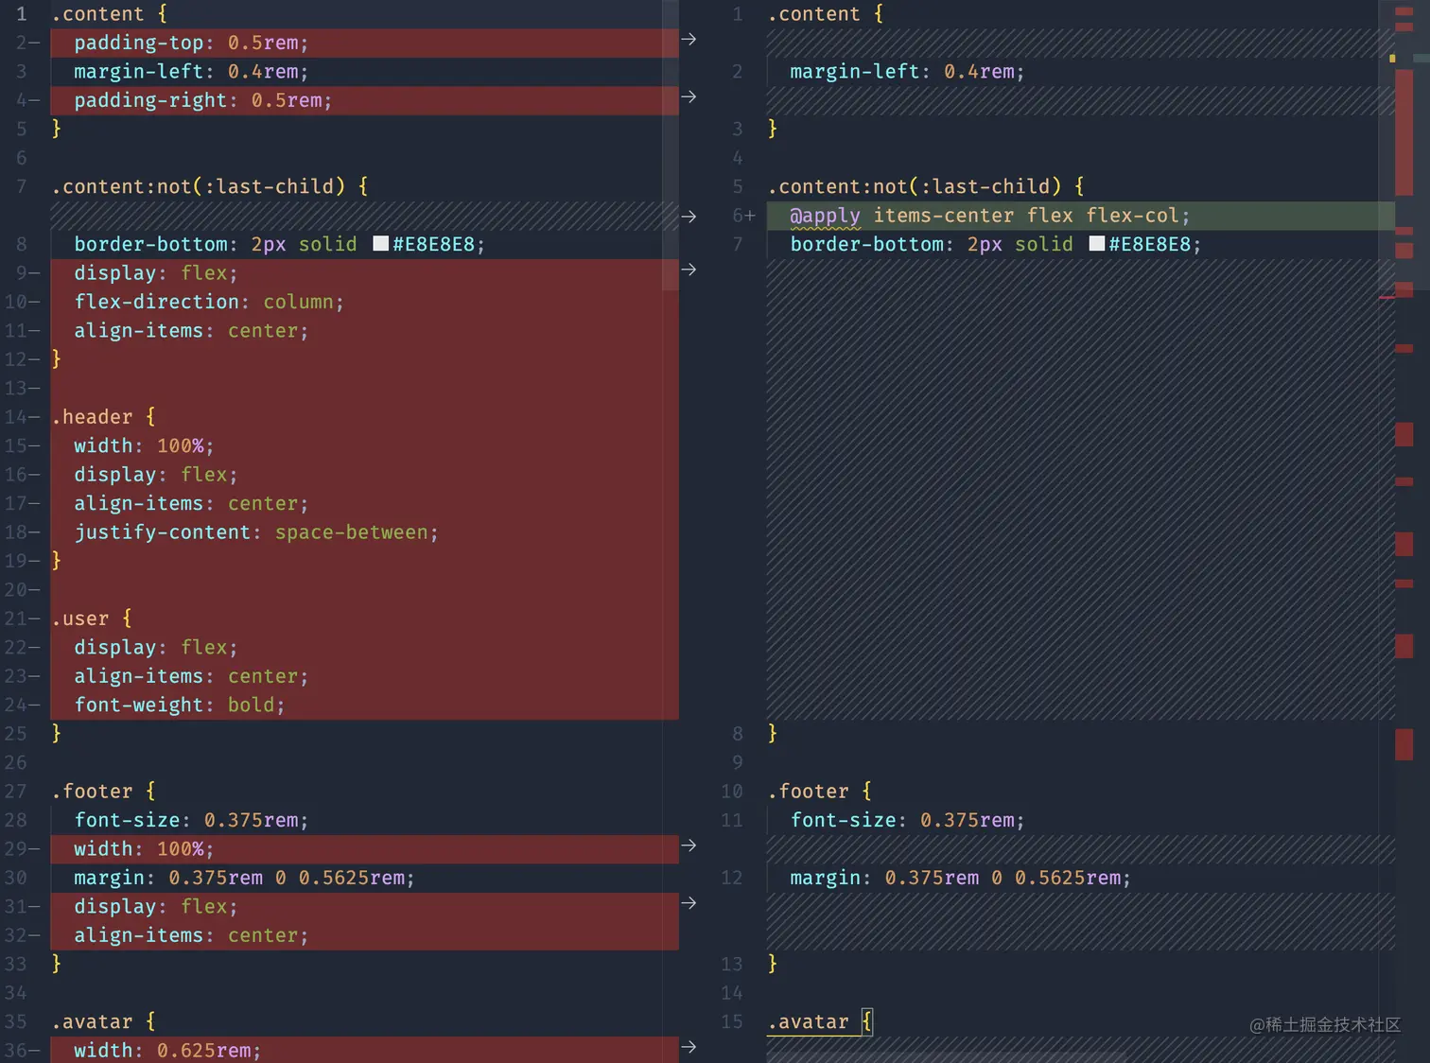1430x1063 pixels.
Task: Click 'width: 100%;' on line 15
Action: coord(144,445)
